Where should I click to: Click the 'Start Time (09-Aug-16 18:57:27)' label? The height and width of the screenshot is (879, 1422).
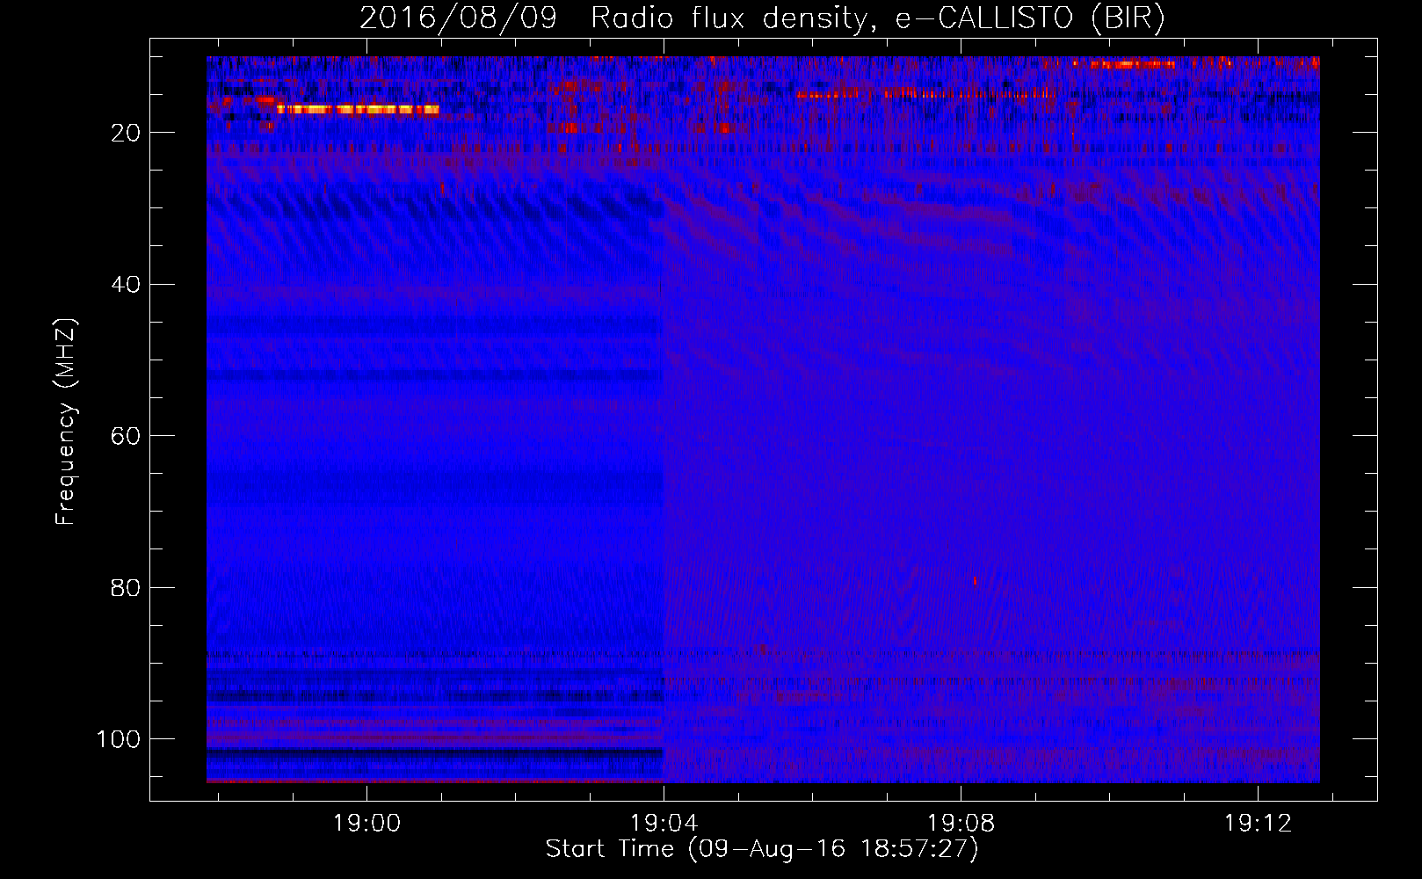coord(762,849)
